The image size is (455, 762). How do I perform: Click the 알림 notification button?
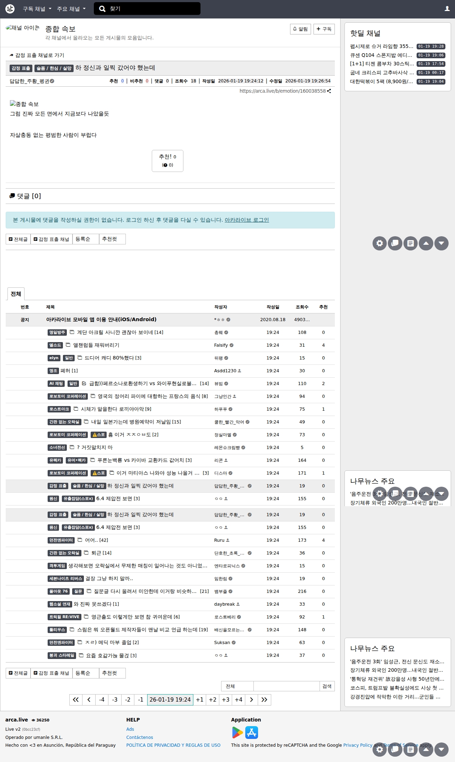(301, 29)
